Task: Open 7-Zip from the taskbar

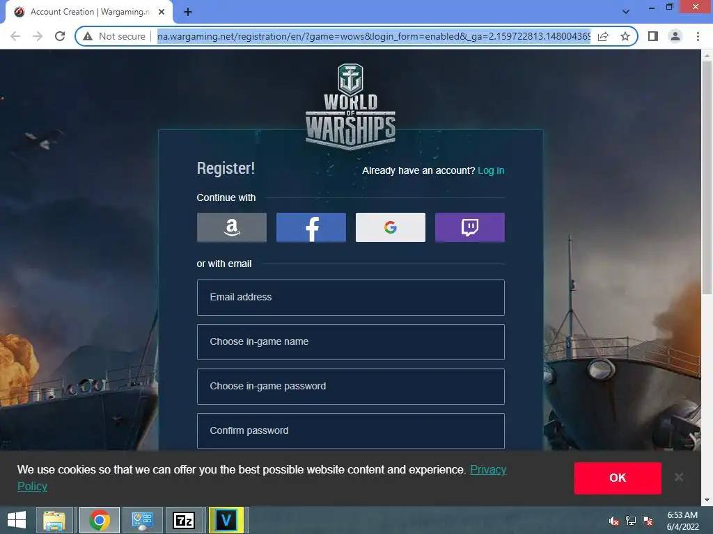Action: [184, 520]
